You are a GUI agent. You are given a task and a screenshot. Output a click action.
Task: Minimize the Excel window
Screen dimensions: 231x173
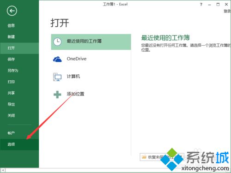tap(209, 5)
